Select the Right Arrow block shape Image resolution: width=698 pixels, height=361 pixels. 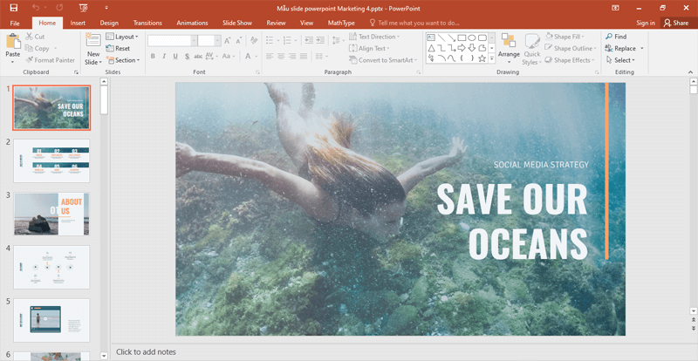click(462, 48)
